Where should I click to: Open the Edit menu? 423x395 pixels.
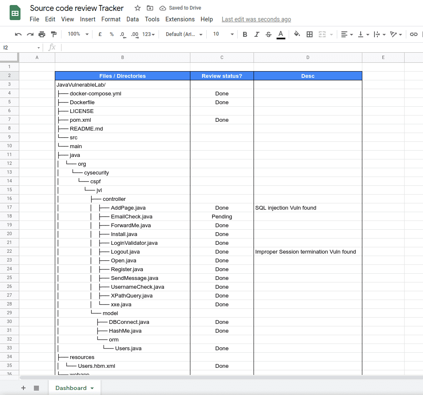click(50, 19)
